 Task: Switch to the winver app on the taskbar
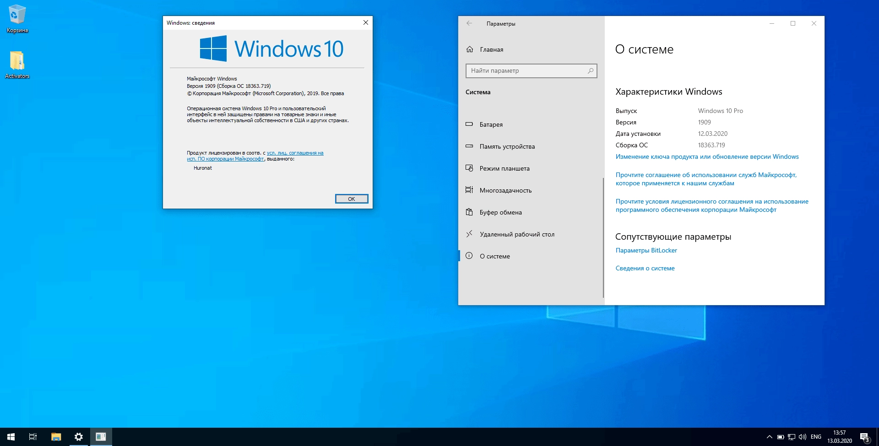click(101, 437)
